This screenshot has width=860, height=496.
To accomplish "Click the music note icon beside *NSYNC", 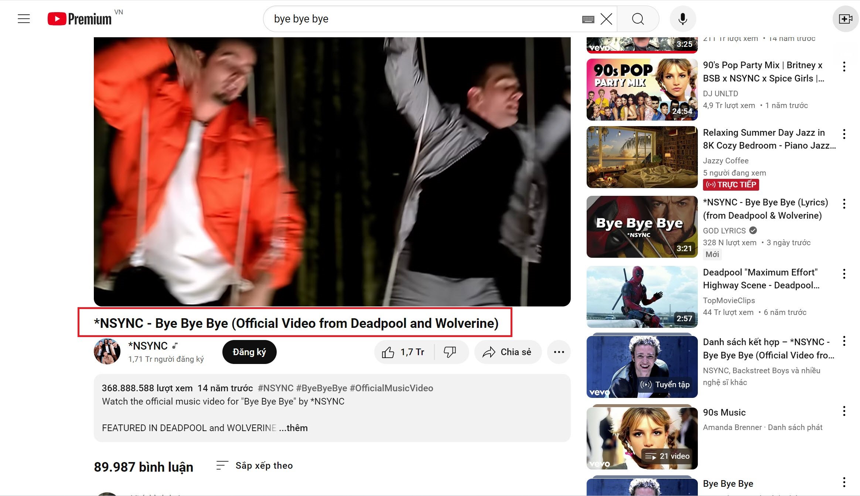I will pyautogui.click(x=175, y=346).
